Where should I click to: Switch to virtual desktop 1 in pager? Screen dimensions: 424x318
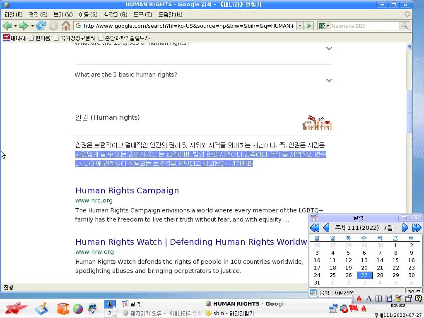pyautogui.click(x=110, y=304)
